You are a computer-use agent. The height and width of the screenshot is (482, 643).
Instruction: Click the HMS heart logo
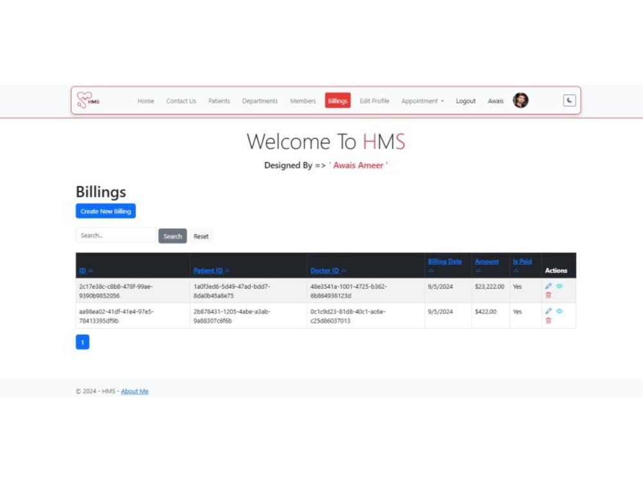[87, 100]
